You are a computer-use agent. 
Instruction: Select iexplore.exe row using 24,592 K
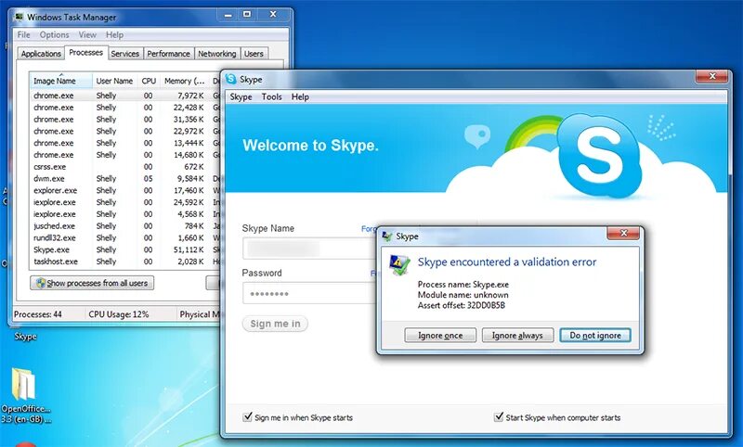point(125,202)
